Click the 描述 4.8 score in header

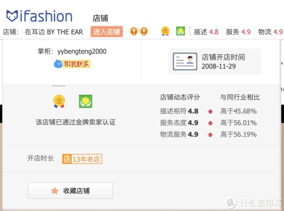click(206, 32)
